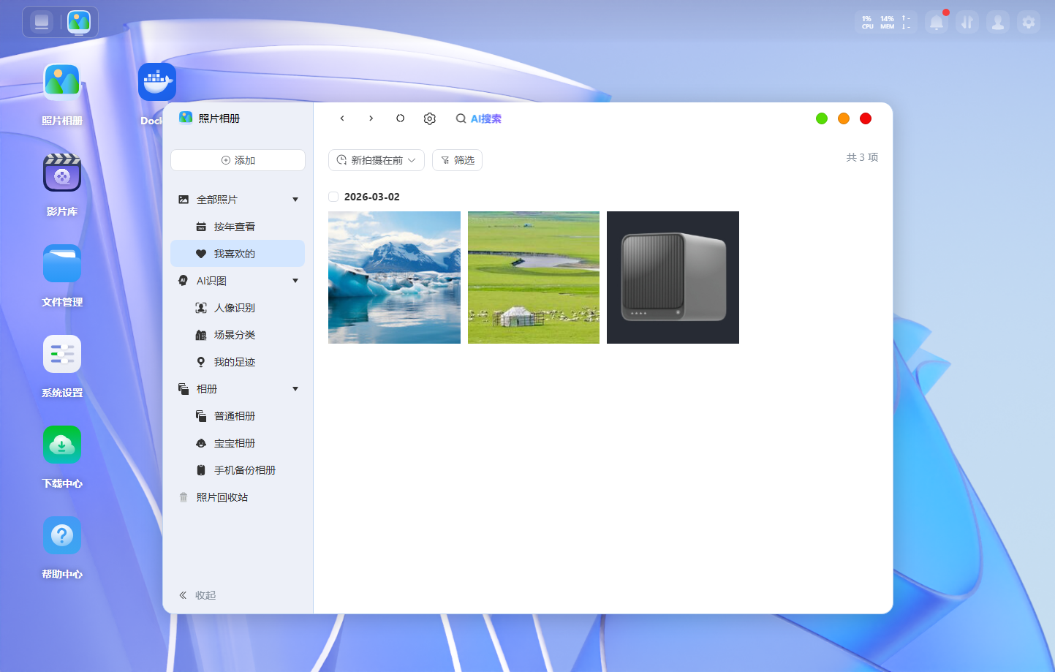The image size is (1055, 672).
Task: Refresh the photo list
Action: (401, 118)
